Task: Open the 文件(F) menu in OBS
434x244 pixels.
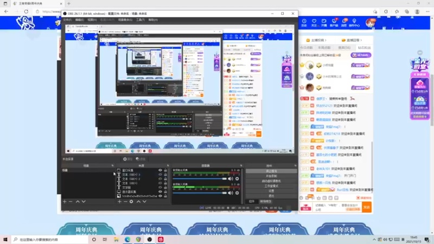Action: point(67,20)
